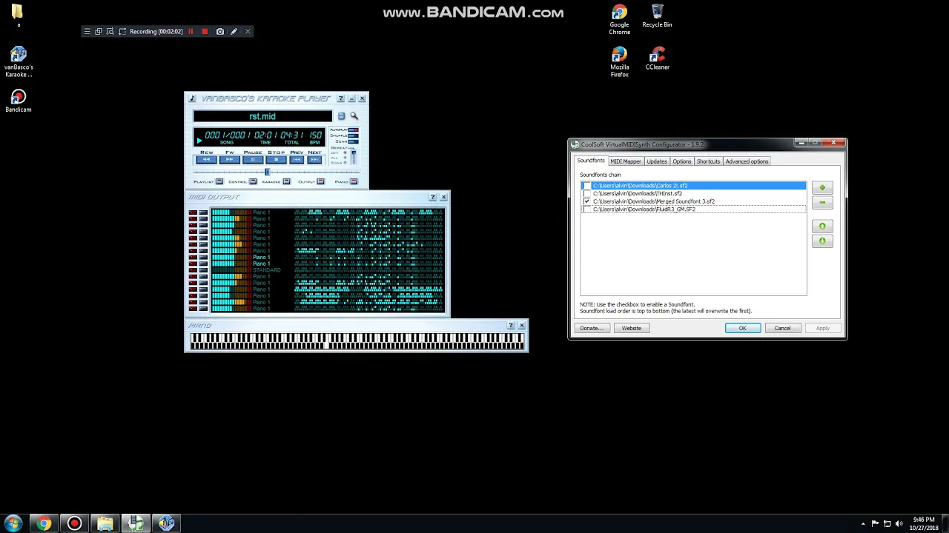Enable the Carlos 2!.sf2 soundfont checkbox
Viewport: 949px width, 533px height.
click(587, 186)
